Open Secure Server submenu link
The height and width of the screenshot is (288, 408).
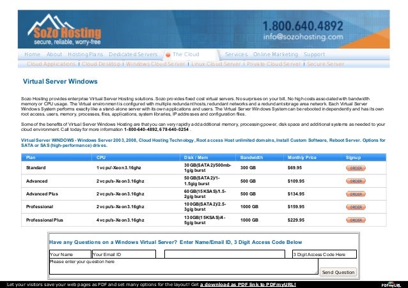pos(326,64)
